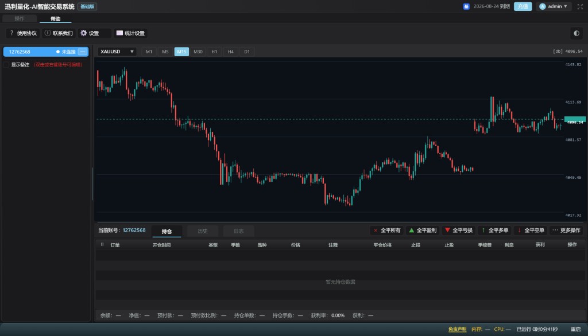Click the fullscreen expand icon
The image size is (588, 336).
[580, 6]
